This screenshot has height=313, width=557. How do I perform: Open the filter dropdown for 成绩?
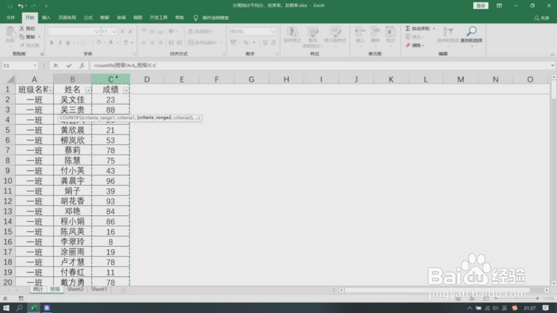pos(126,90)
